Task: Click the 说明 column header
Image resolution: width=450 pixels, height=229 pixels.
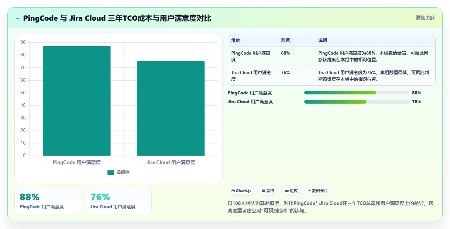Action: [323, 41]
